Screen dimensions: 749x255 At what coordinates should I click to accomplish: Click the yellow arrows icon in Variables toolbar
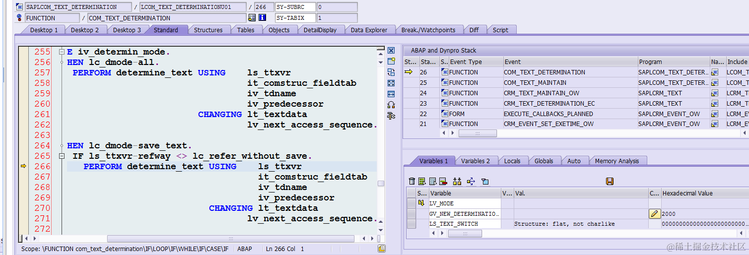(x=471, y=182)
